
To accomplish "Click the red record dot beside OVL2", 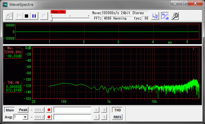I will pos(49,117).
